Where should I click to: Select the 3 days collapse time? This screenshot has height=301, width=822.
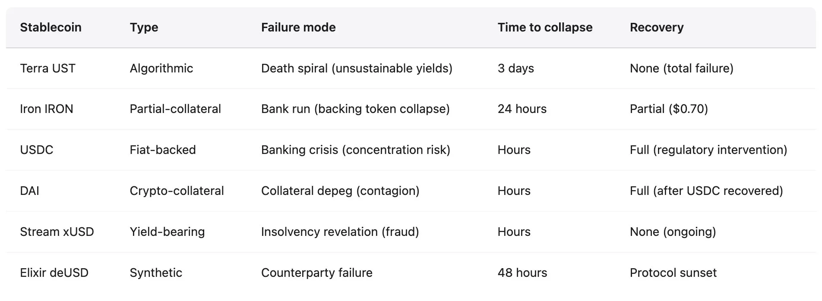pyautogui.click(x=515, y=68)
